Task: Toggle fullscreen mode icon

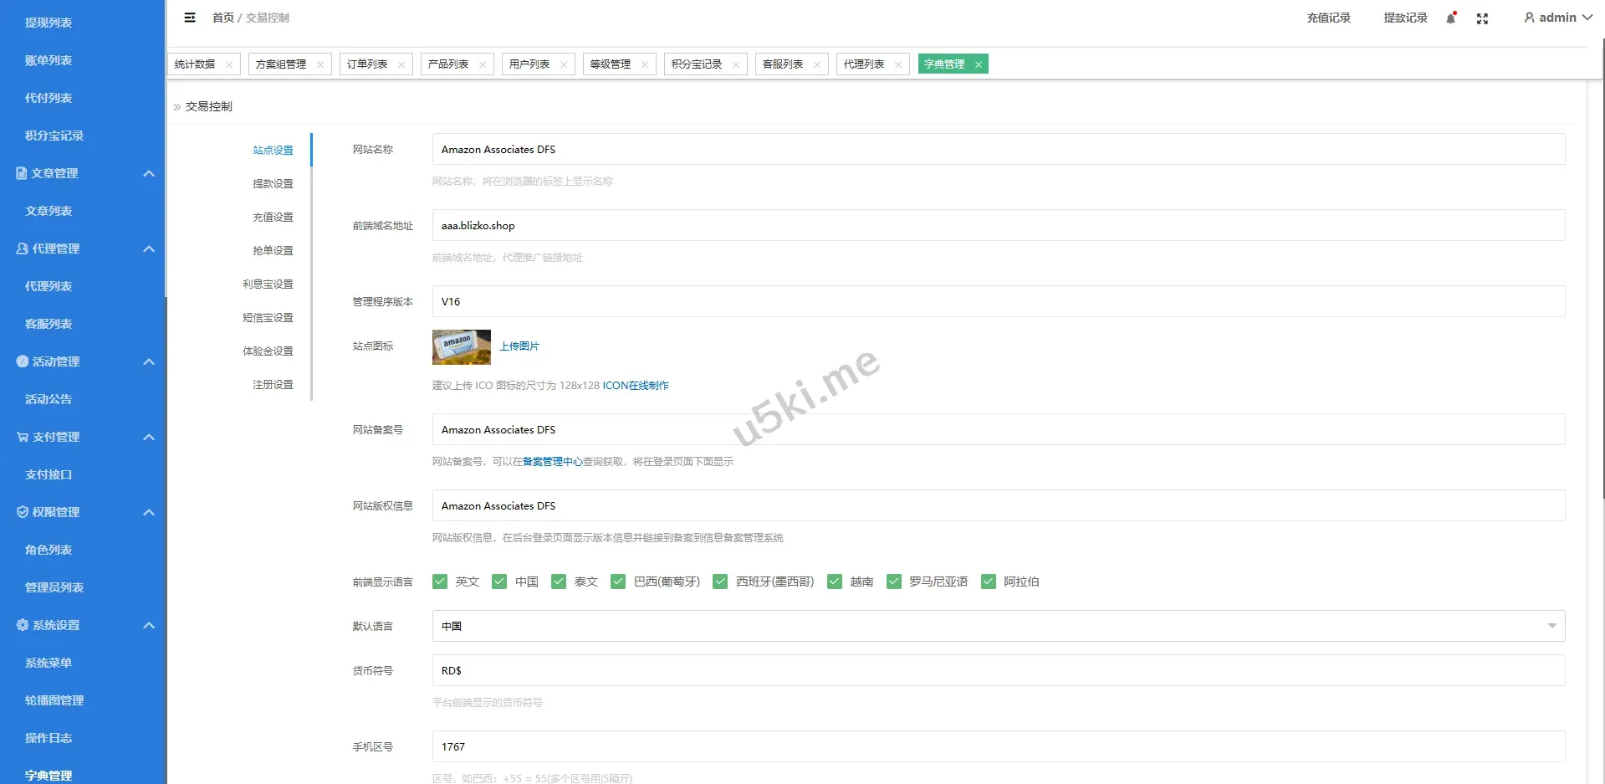Action: (1482, 18)
